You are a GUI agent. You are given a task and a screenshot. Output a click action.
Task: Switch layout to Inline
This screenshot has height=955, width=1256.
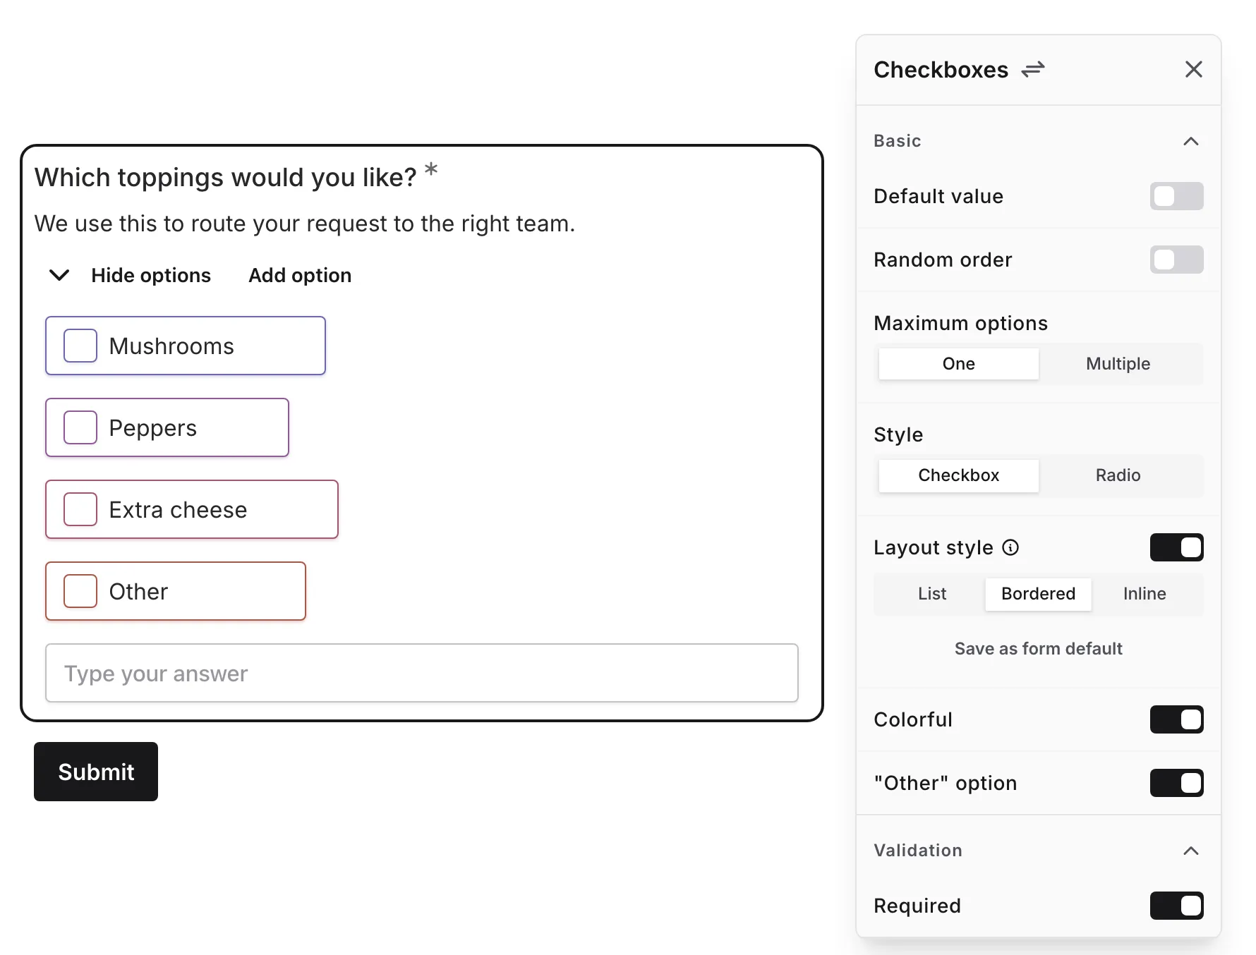pyautogui.click(x=1145, y=594)
